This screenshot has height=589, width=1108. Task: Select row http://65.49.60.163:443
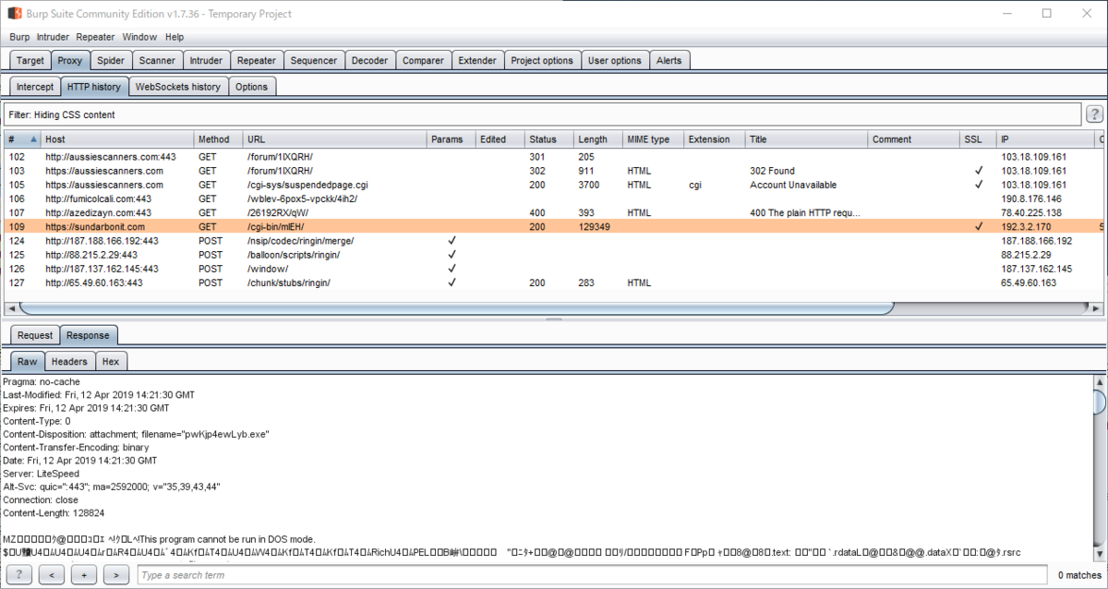(x=554, y=282)
